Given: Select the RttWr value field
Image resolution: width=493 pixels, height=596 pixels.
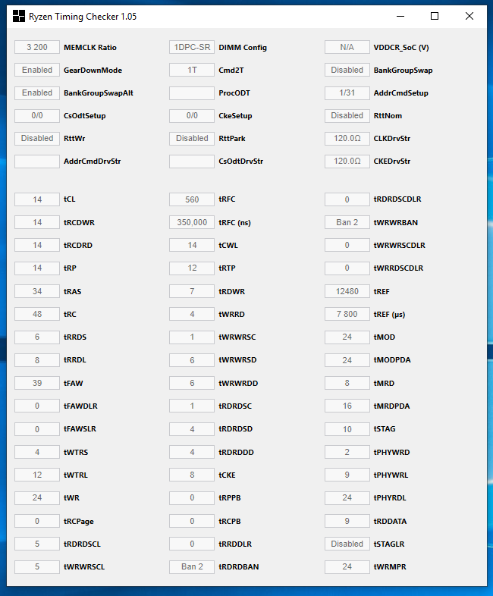Looking at the screenshot, I should (x=37, y=138).
